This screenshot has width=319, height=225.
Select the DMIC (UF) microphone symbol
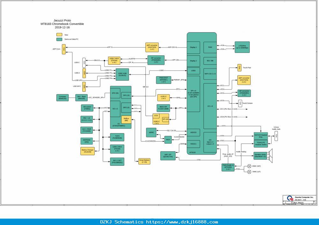coord(249,172)
